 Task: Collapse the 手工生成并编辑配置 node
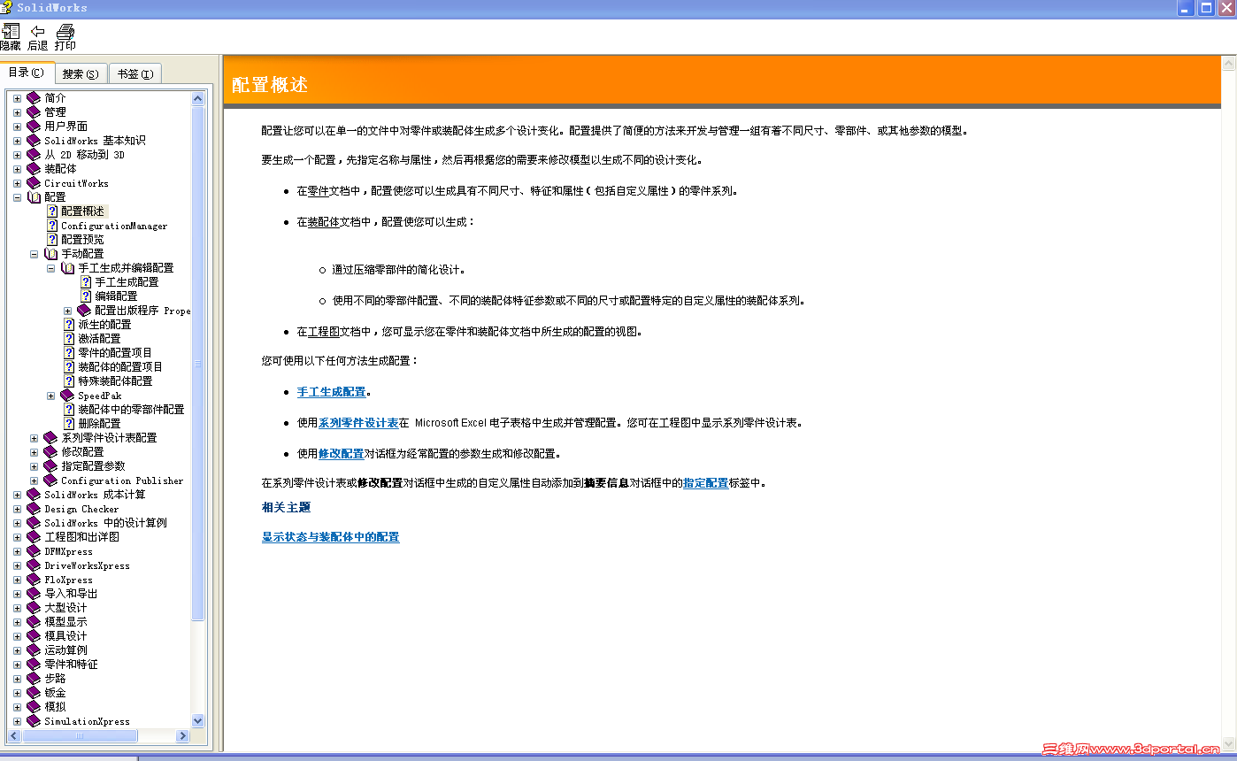(50, 268)
